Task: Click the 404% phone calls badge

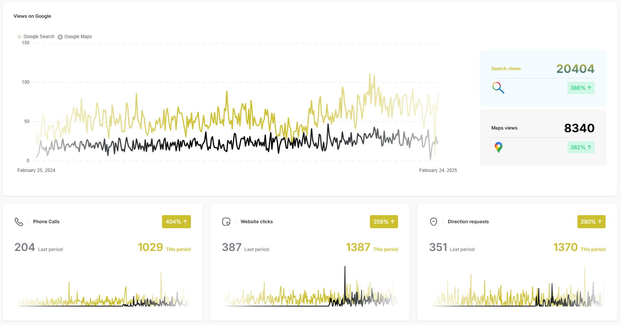Action: (176, 222)
